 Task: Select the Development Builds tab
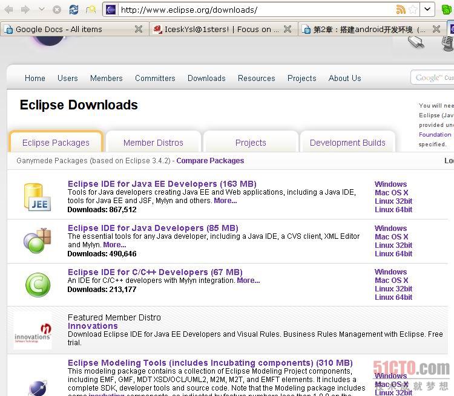(x=347, y=142)
